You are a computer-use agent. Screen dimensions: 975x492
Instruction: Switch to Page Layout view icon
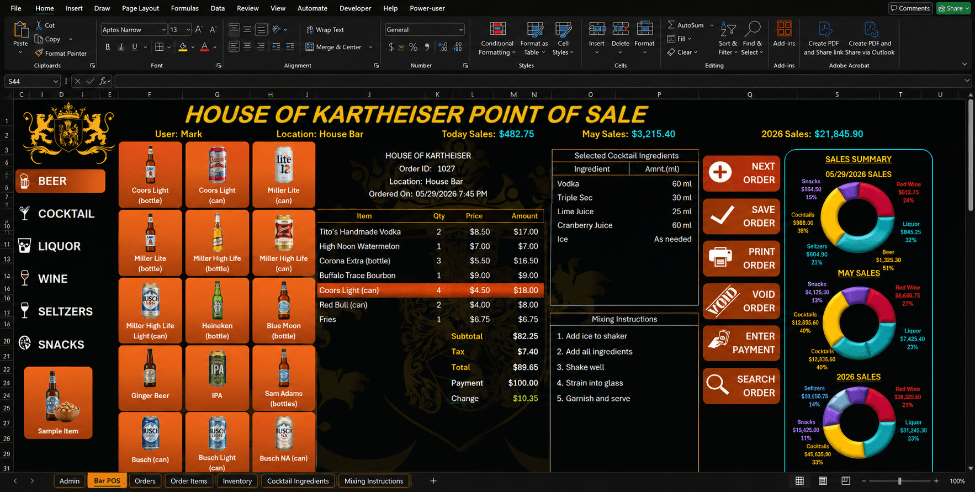823,481
